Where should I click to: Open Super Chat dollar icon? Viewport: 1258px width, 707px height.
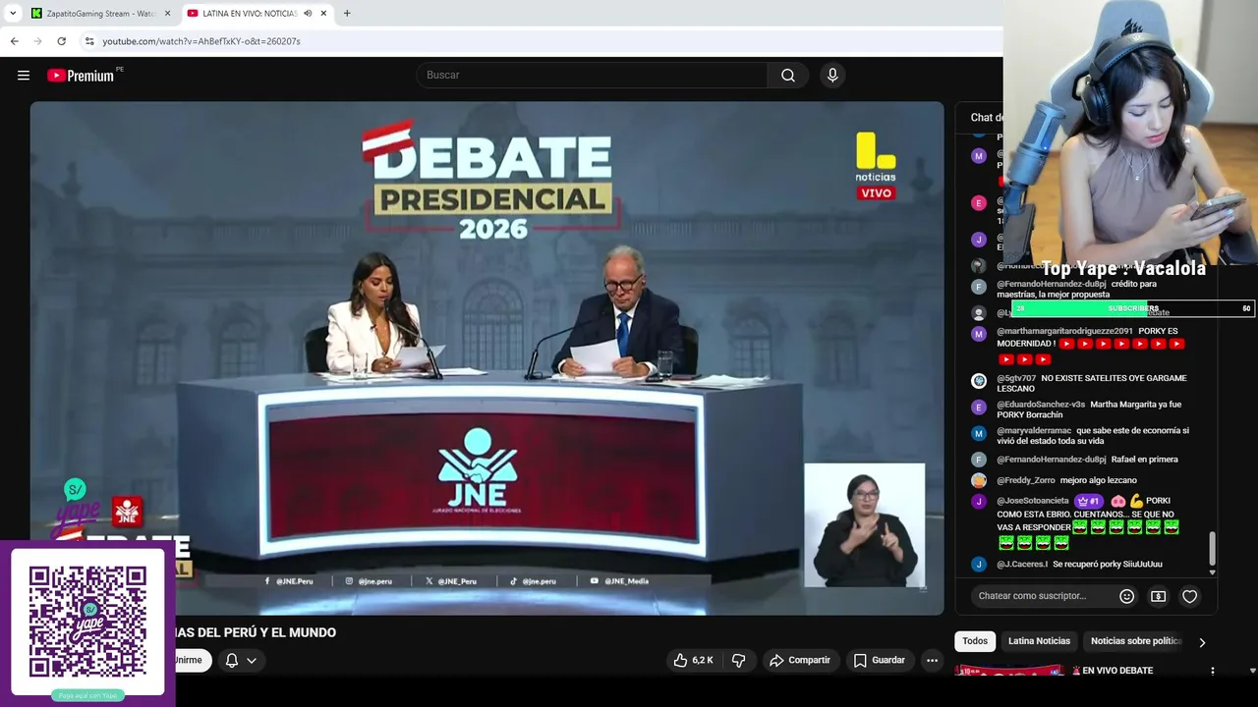(1159, 596)
